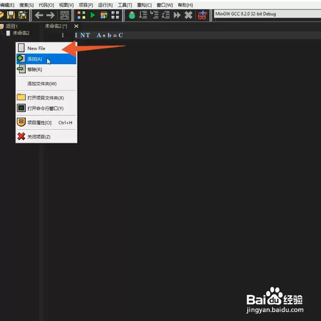The image size is (321, 321).
Task: Click the Save All toolbar icon
Action: pyautogui.click(x=23, y=15)
